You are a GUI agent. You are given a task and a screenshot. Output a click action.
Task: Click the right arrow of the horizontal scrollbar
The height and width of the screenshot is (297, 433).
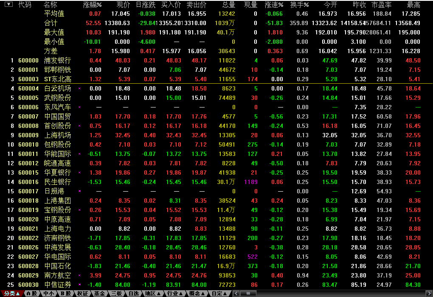[x=430, y=293]
